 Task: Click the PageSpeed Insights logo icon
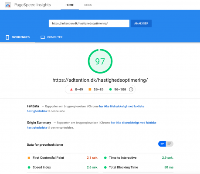click(x=8, y=5)
